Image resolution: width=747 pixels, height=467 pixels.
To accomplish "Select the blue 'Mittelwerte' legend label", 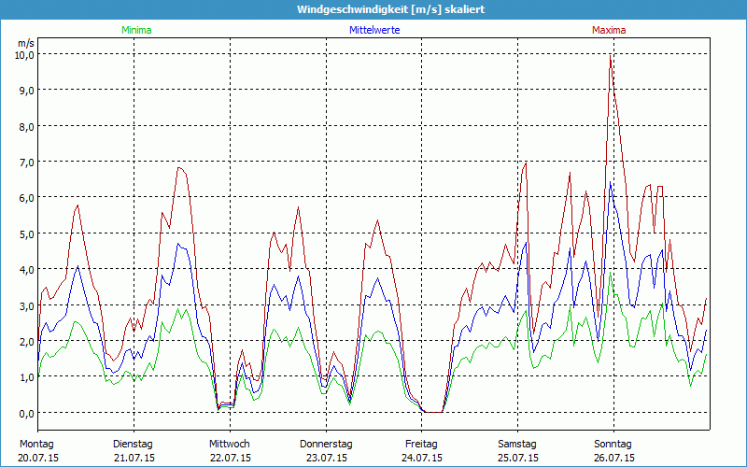I will pyautogui.click(x=374, y=30).
